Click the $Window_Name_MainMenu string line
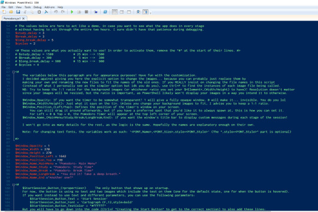This screenshot has height=212, width=318. tap(56, 163)
